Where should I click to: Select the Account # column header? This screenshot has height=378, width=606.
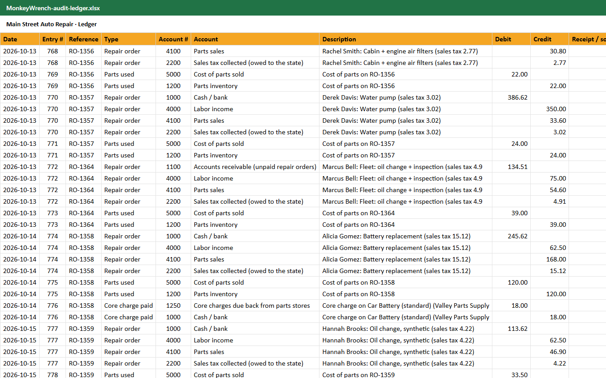click(x=173, y=39)
